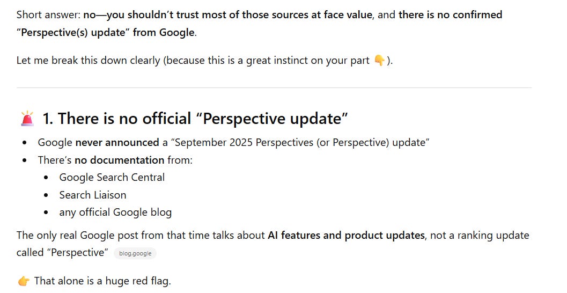Click the bullet before "Search Liaison"
This screenshot has width=567, height=293.
click(x=47, y=195)
